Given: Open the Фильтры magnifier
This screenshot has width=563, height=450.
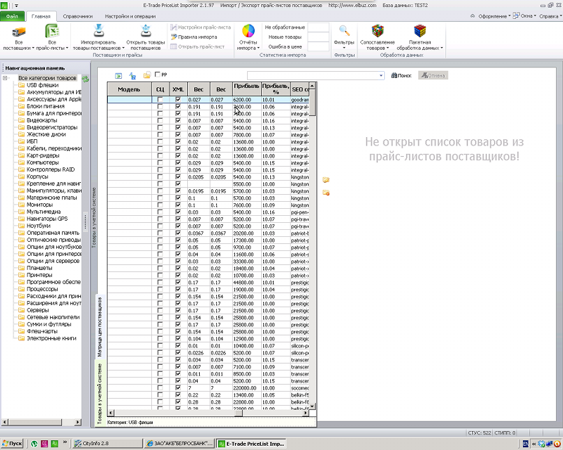Looking at the screenshot, I should point(344,31).
